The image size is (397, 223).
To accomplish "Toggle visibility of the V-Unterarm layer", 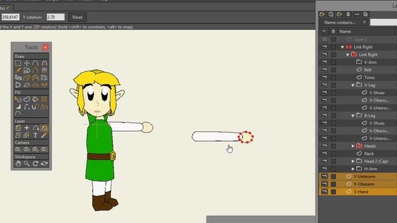I will [x=324, y=177].
